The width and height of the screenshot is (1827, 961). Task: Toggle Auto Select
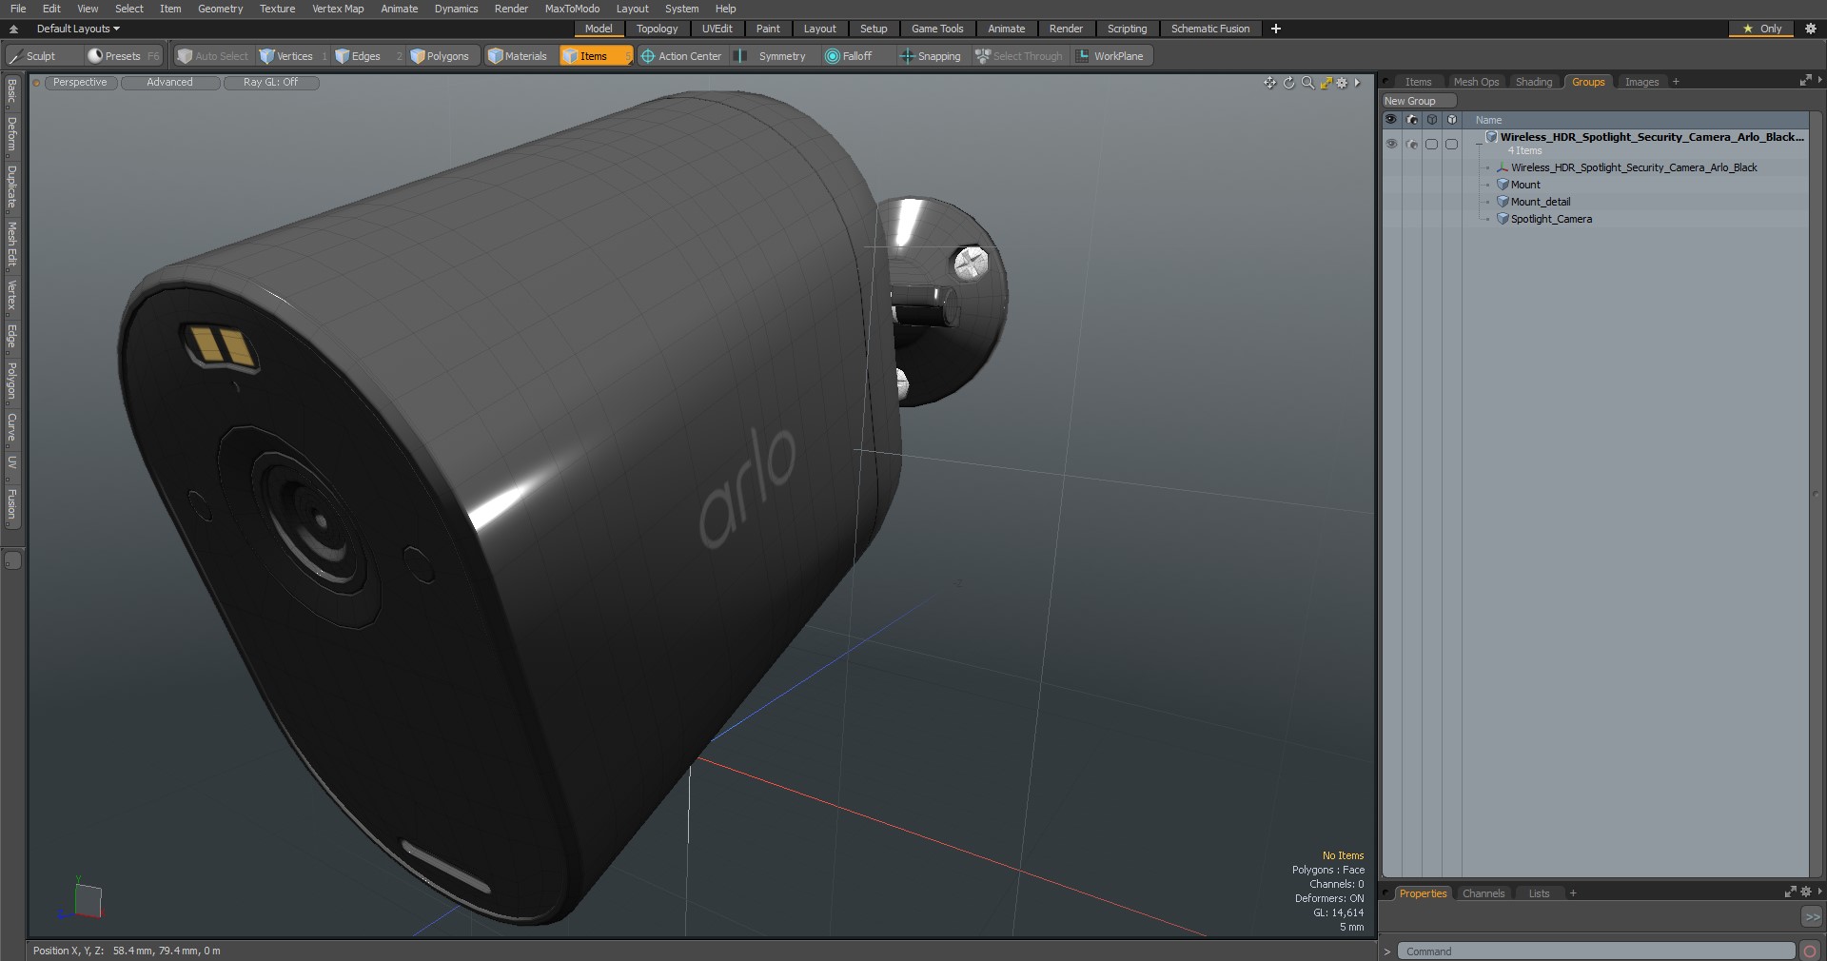click(x=213, y=56)
